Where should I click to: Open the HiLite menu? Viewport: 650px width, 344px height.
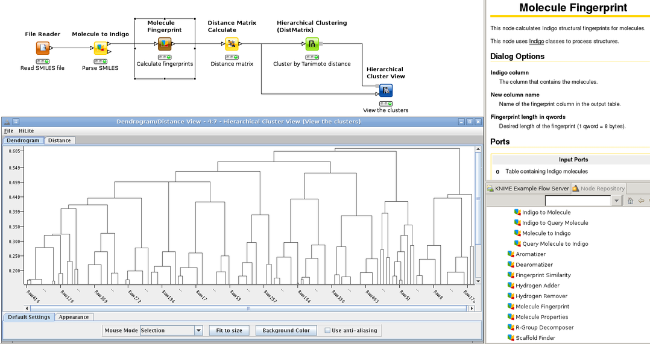point(26,131)
